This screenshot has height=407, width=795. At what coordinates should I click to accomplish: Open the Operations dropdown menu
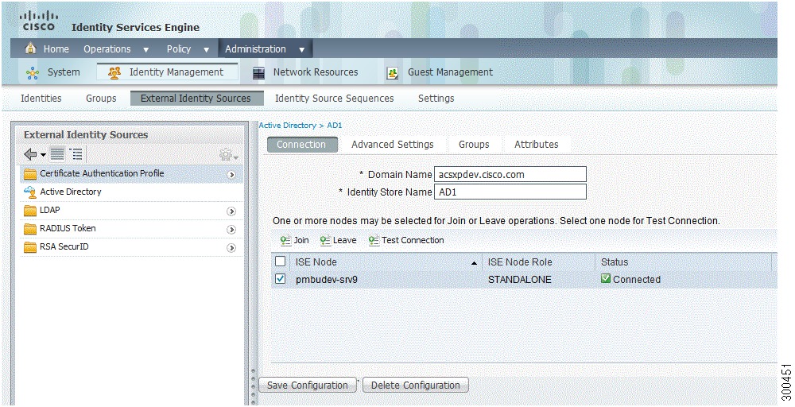[146, 49]
